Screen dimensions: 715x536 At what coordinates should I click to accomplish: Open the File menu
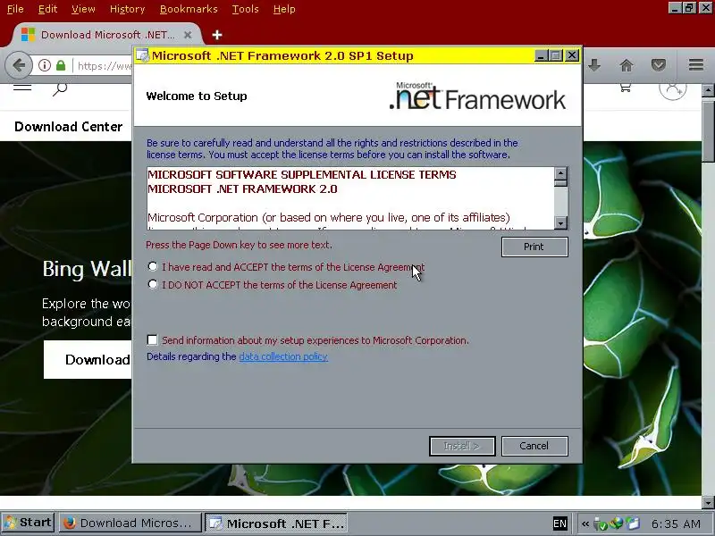15,9
